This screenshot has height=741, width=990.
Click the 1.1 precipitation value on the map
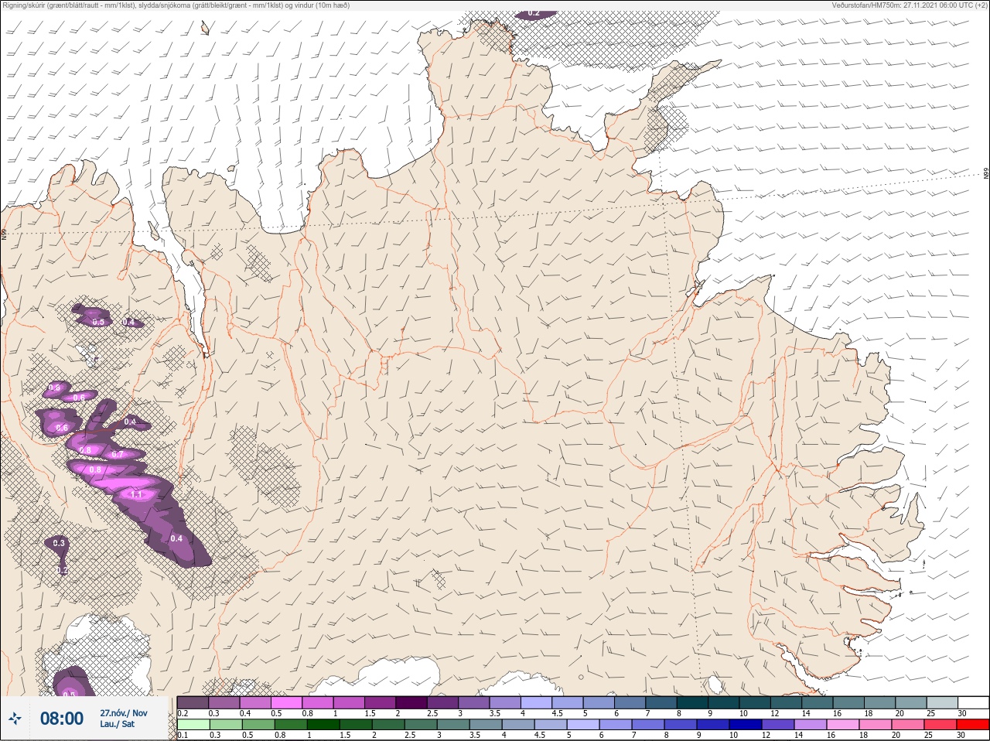pyautogui.click(x=138, y=494)
